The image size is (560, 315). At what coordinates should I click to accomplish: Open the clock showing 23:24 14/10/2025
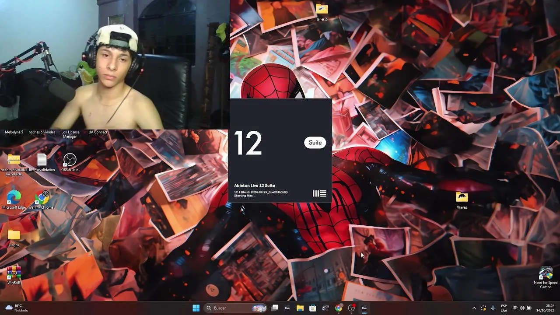tap(546, 308)
